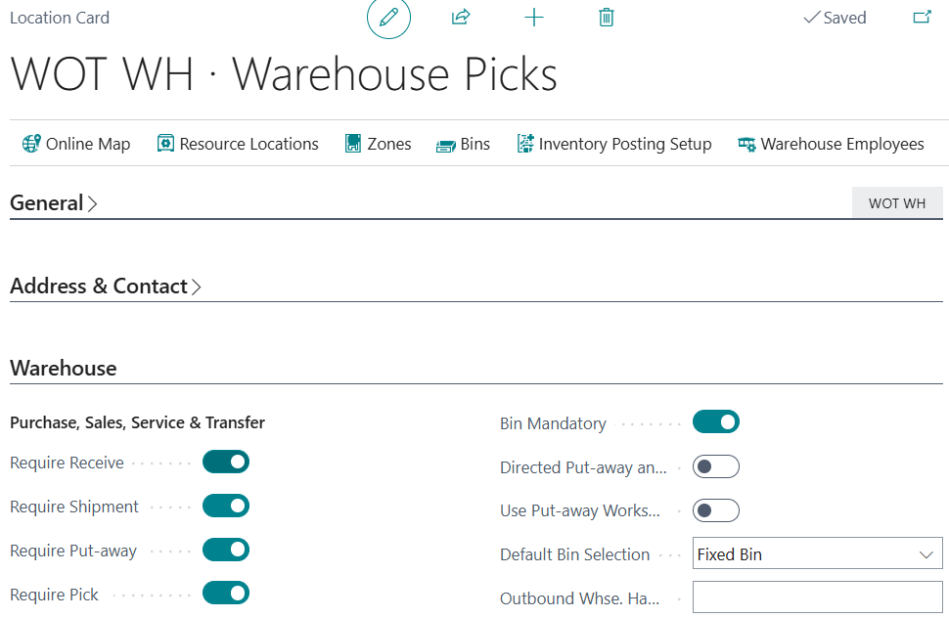
Task: Turn off Bin Mandatory switch
Action: point(716,421)
